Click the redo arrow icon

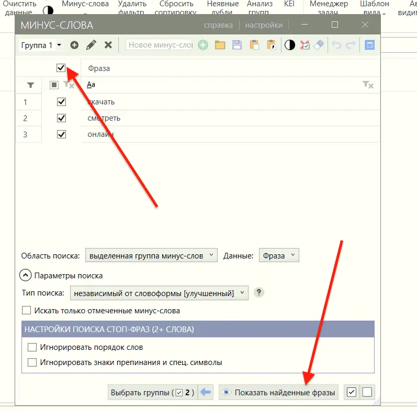(x=351, y=45)
